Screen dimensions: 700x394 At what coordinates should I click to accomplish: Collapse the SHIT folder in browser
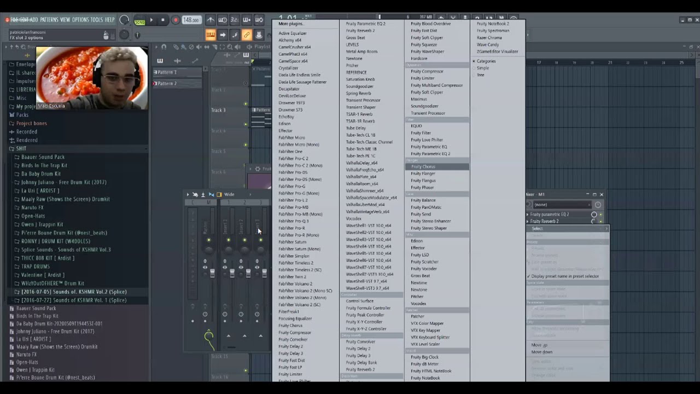pyautogui.click(x=21, y=148)
